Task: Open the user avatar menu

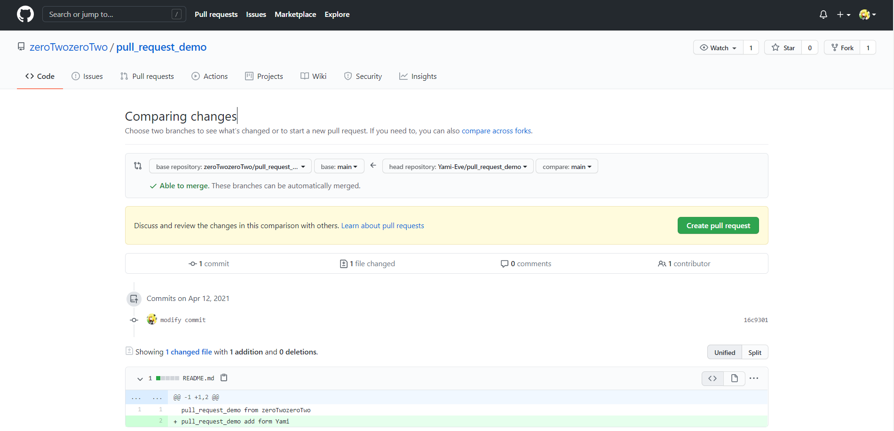Action: click(867, 15)
